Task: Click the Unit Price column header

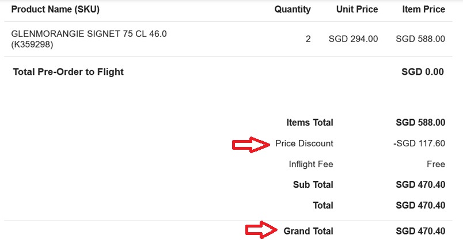Action: pyautogui.click(x=357, y=9)
